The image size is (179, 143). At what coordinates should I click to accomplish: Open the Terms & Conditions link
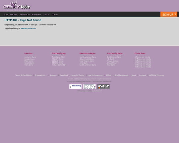click(24, 75)
